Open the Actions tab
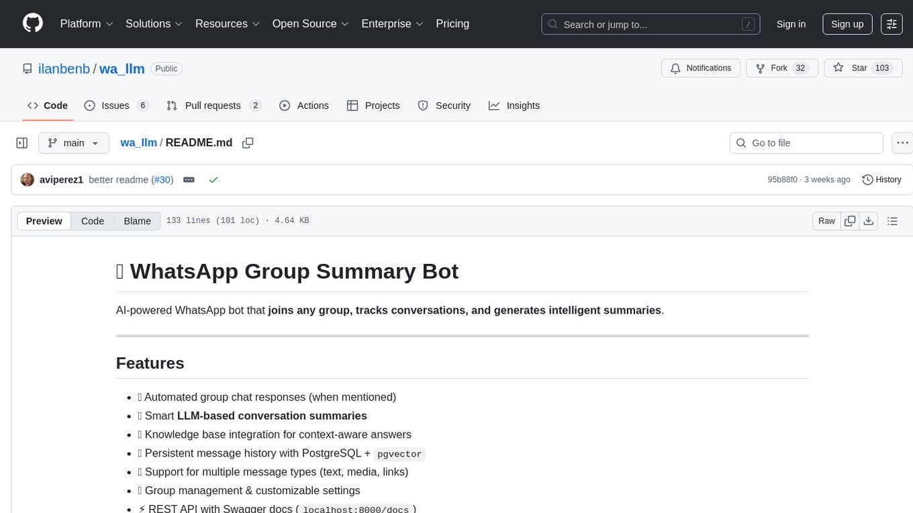Image resolution: width=913 pixels, height=513 pixels. tap(304, 105)
